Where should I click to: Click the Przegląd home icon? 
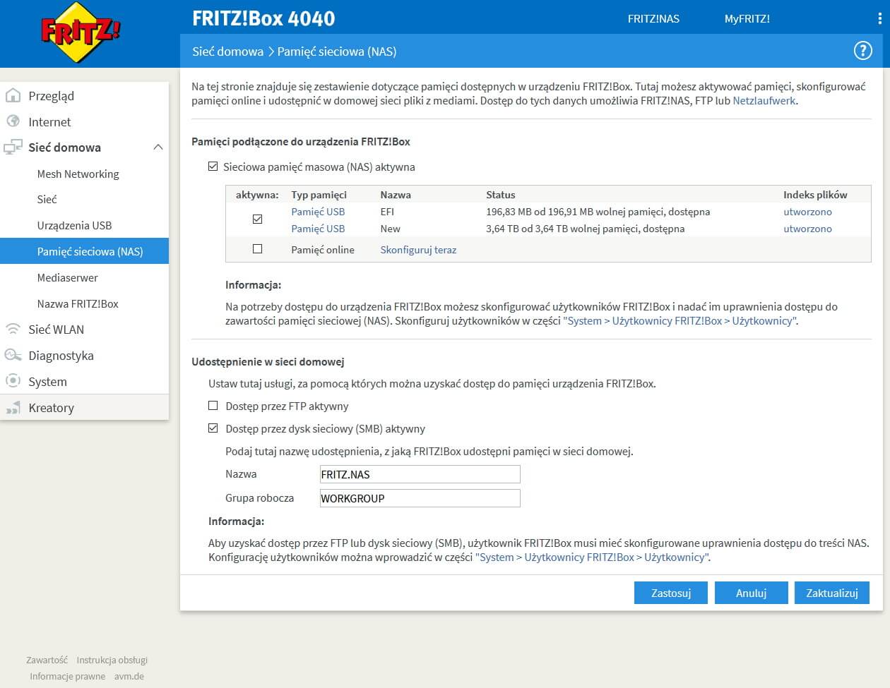coord(13,95)
